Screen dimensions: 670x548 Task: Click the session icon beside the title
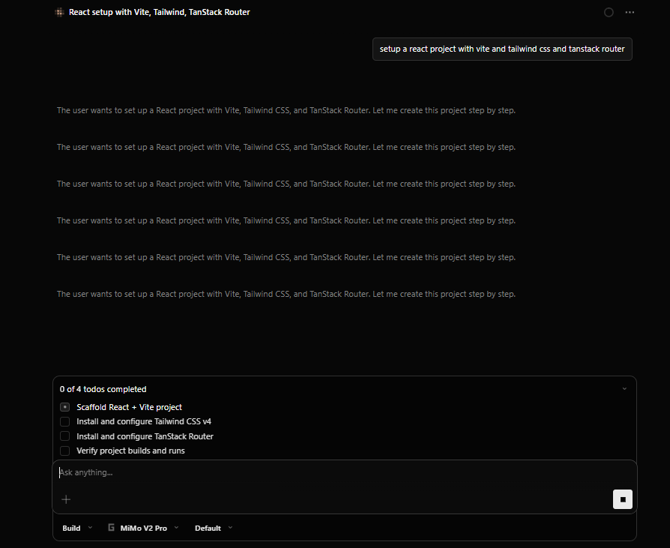(x=60, y=13)
